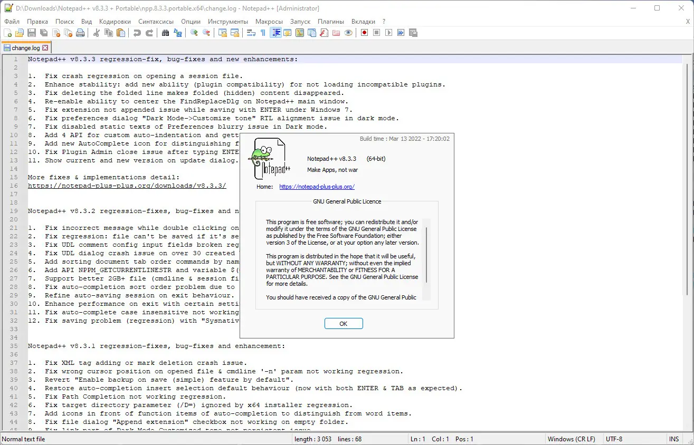Open the Плагины menu
Viewport: 694px width, 445px height.
point(331,22)
